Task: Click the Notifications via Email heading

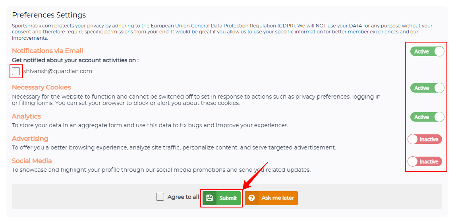Action: click(x=48, y=51)
